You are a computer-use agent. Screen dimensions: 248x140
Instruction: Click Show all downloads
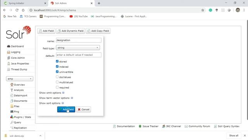(x=234, y=136)
